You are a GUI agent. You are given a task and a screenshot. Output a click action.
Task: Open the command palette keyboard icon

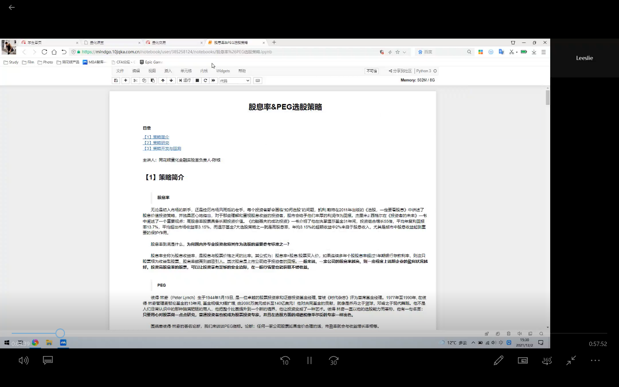pos(258,81)
